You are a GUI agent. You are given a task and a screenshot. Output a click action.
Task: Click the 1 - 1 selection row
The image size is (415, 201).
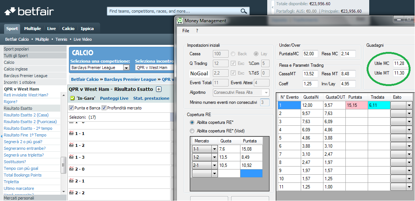pyautogui.click(x=119, y=134)
